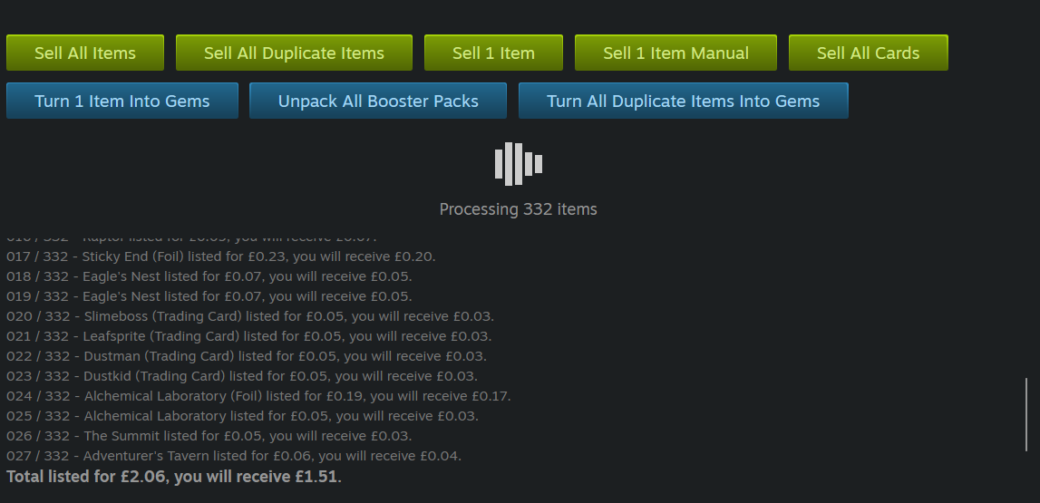Click the Alchemical Laboratory (Foil) entry

(x=258, y=396)
